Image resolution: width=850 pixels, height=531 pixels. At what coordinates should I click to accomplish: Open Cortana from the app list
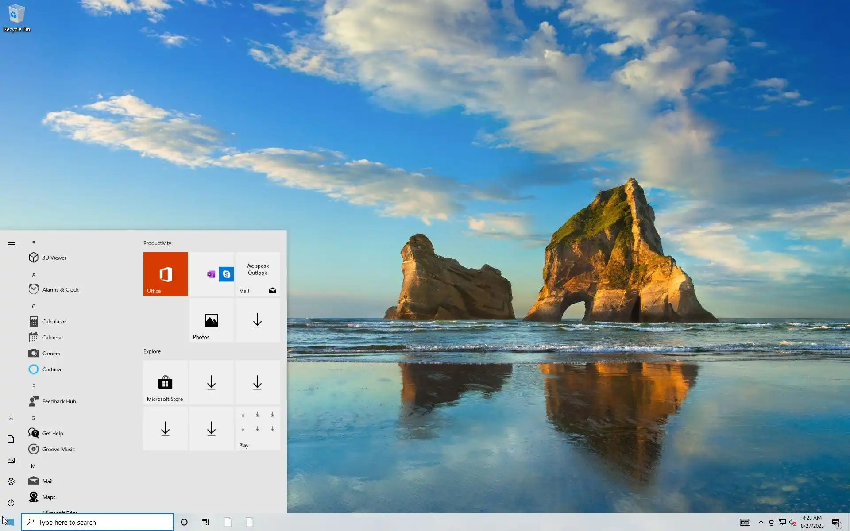(51, 369)
